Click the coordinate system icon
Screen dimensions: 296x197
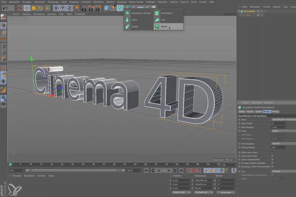pyautogui.click(x=76, y=8)
